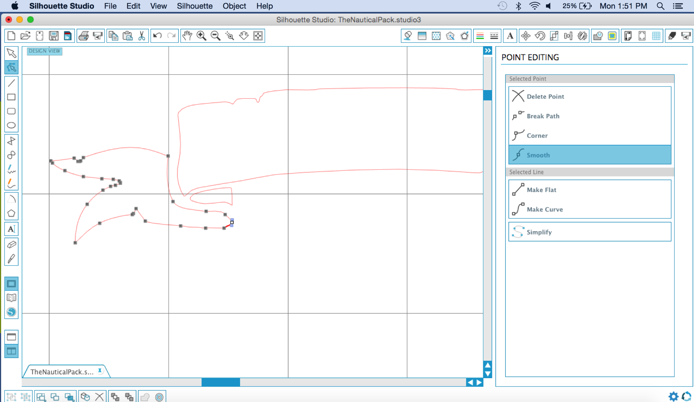Click the Delete X icon bottom toolbar
Screen dimensions: 694x402
tap(99, 397)
